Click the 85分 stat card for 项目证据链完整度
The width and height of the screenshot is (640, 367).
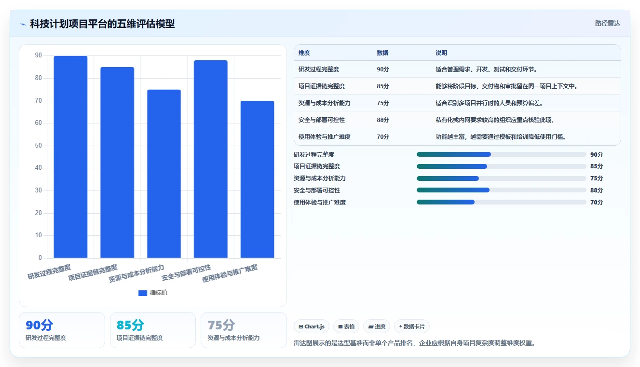(153, 330)
